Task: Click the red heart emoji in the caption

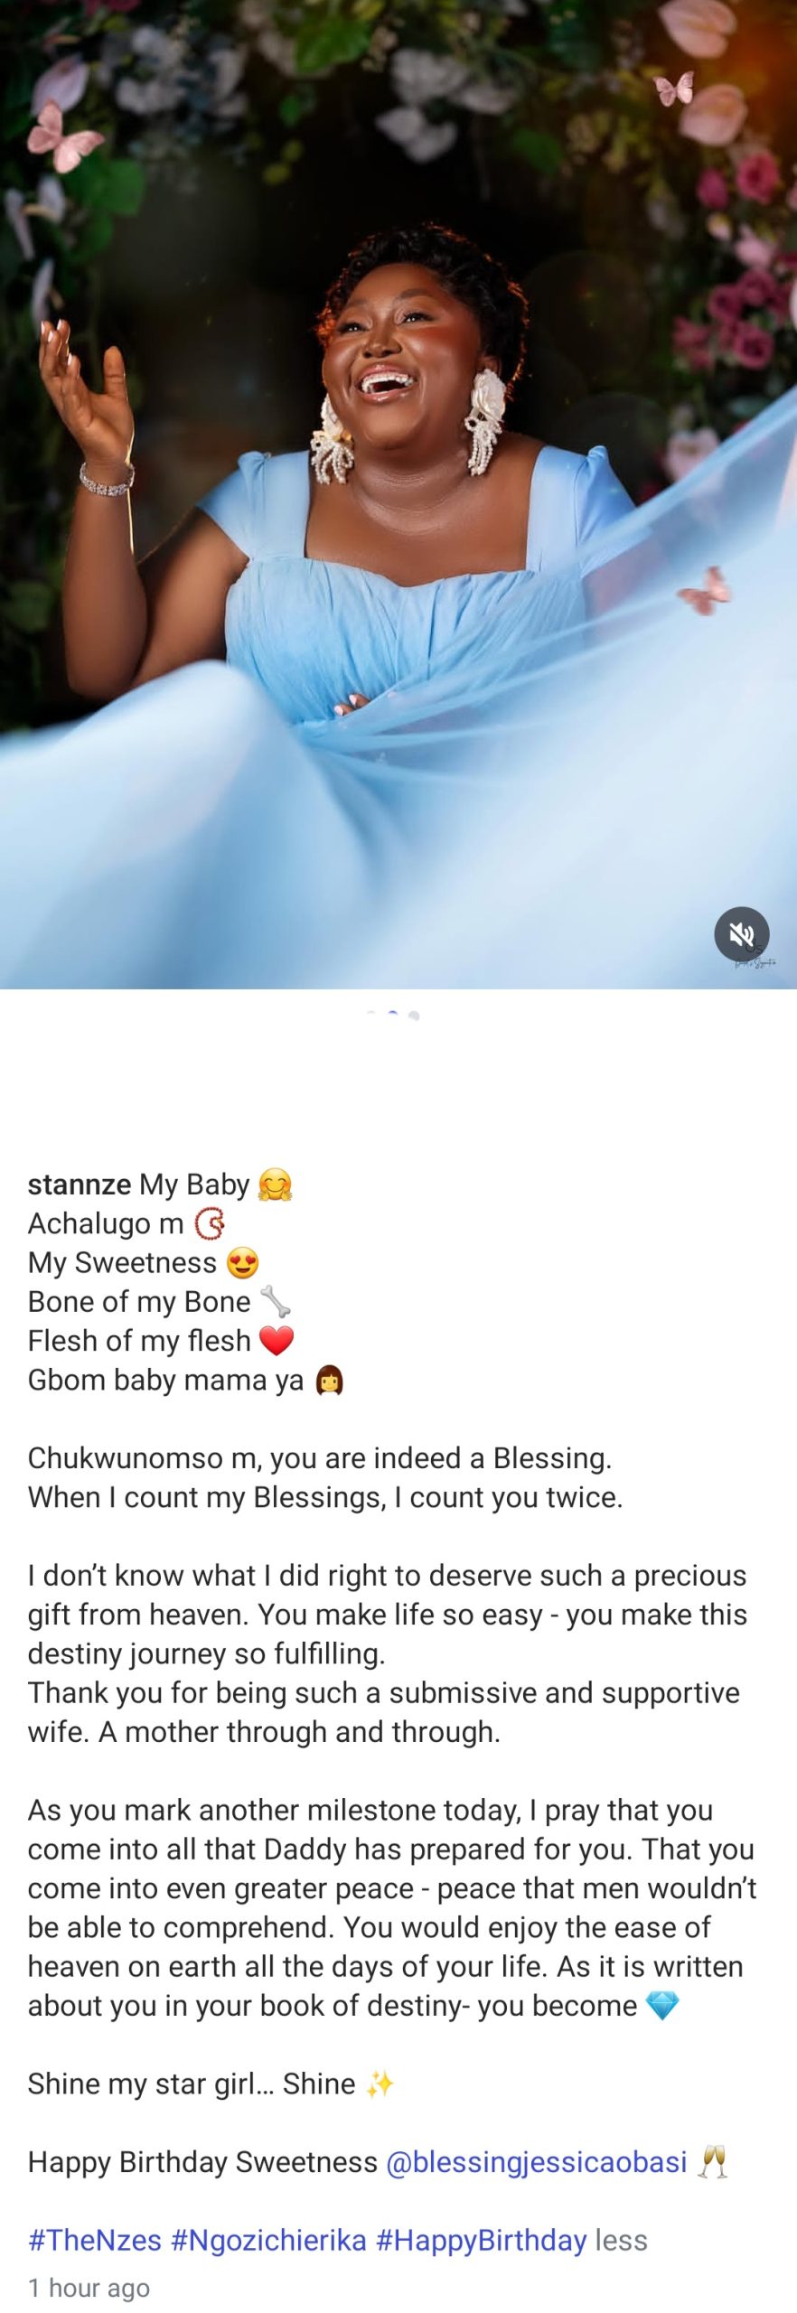Action: [x=277, y=1341]
